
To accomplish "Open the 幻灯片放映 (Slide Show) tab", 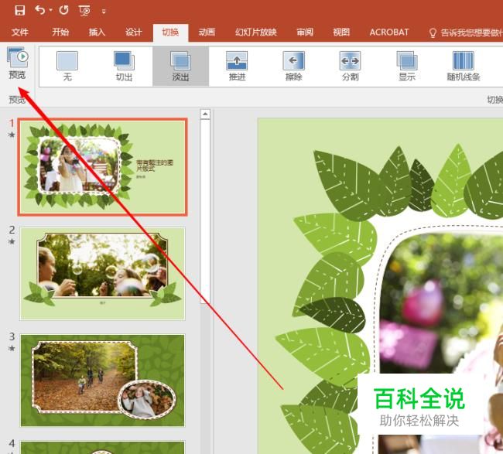I will tap(255, 32).
